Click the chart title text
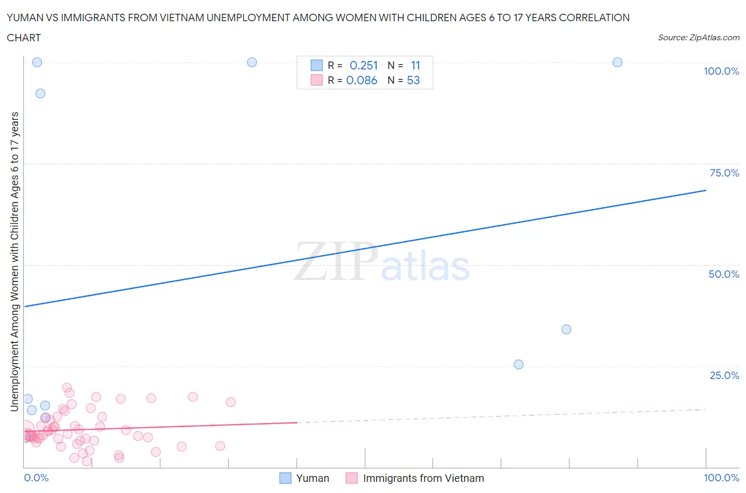This screenshot has height=493, width=746. 318,28
